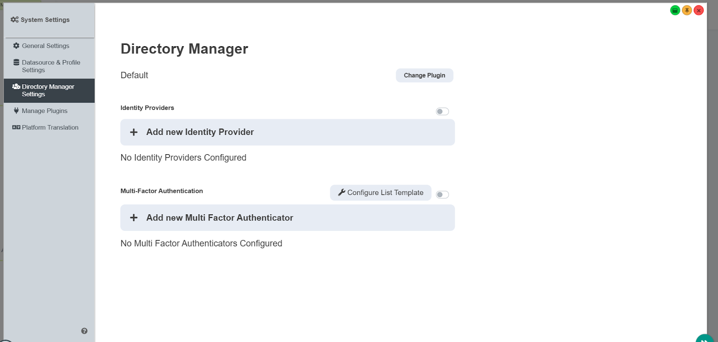The width and height of the screenshot is (718, 342).
Task: Click the Change Plugin button
Action: [x=425, y=75]
